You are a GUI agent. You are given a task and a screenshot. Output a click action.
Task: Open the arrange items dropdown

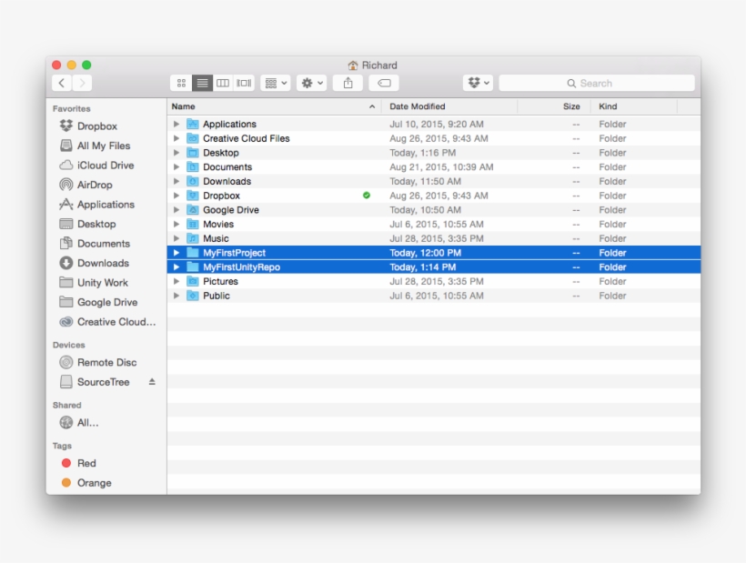275,82
